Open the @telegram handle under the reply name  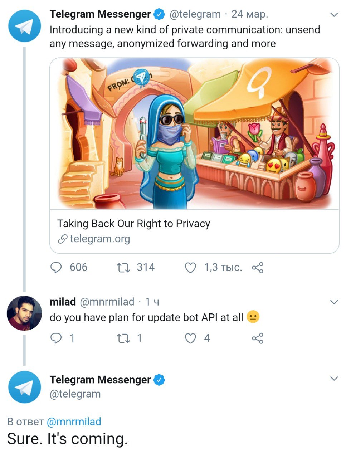coord(75,394)
